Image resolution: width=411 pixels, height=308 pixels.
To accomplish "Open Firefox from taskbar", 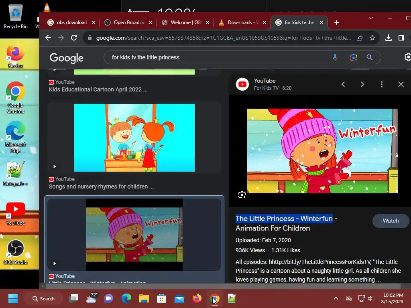I will point(197,298).
